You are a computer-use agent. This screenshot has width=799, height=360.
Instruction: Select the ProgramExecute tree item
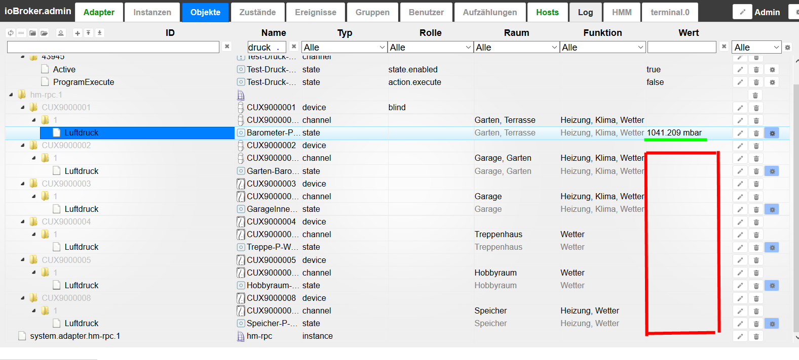click(x=84, y=82)
